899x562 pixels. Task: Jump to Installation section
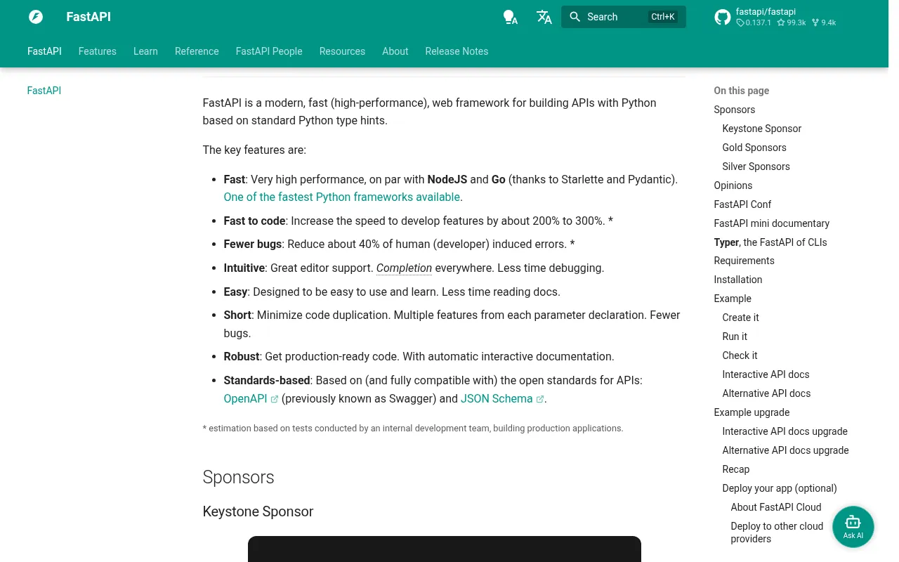[738, 280]
